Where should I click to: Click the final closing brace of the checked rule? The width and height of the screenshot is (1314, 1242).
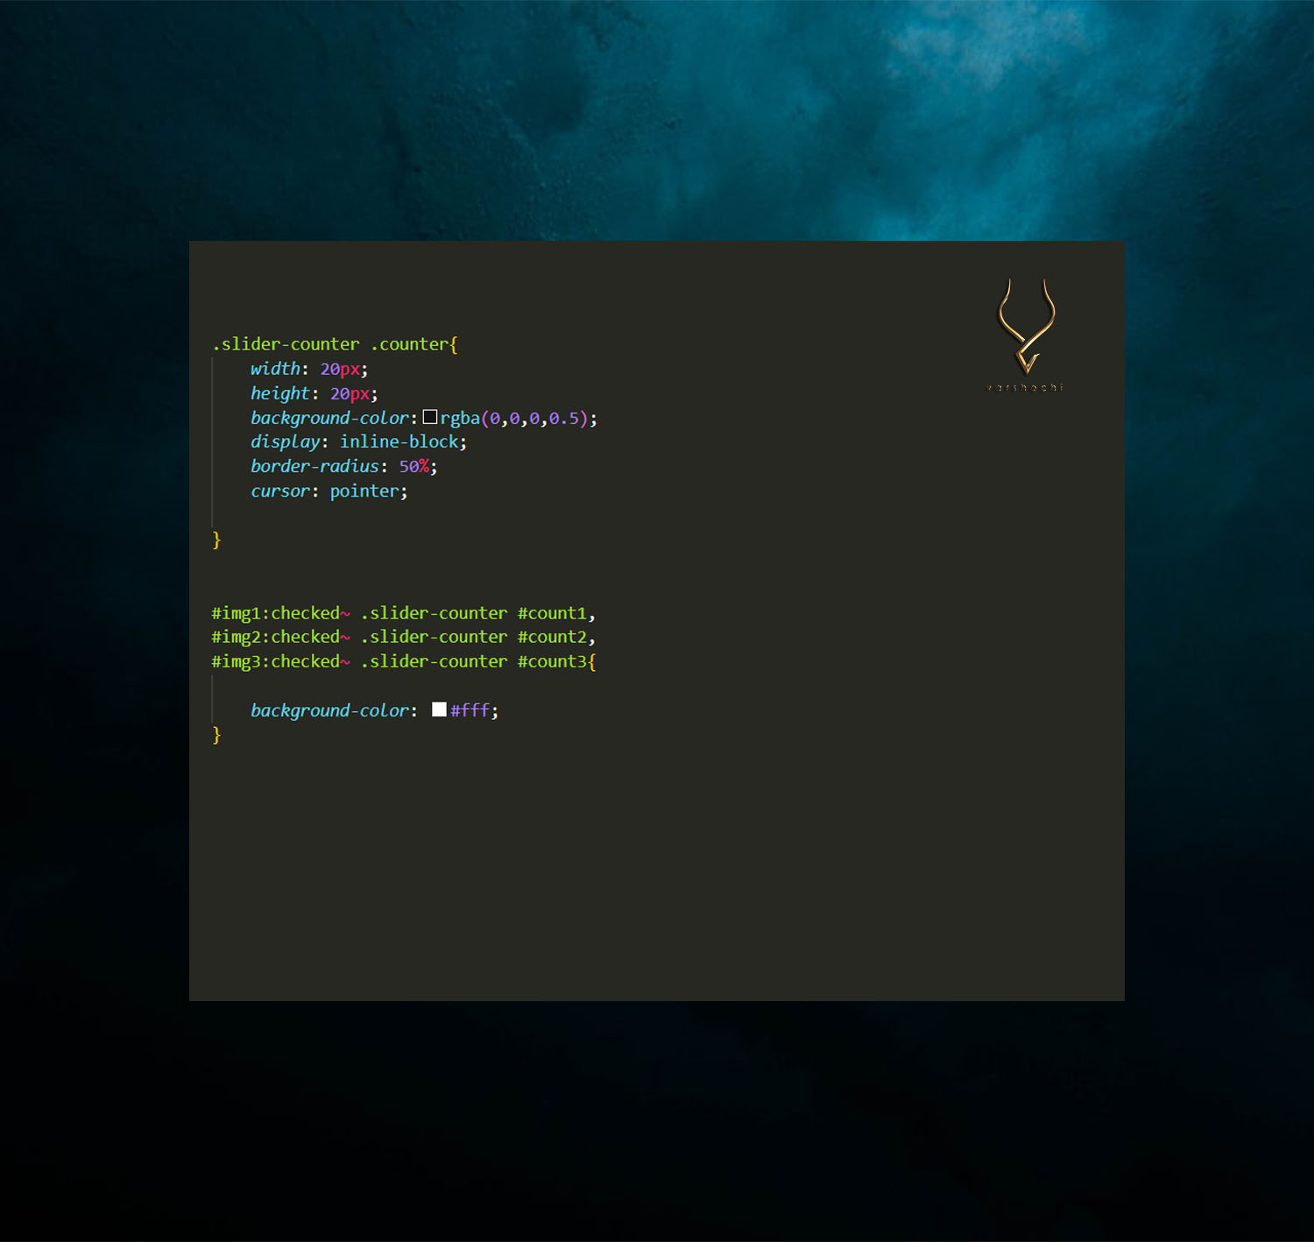216,735
